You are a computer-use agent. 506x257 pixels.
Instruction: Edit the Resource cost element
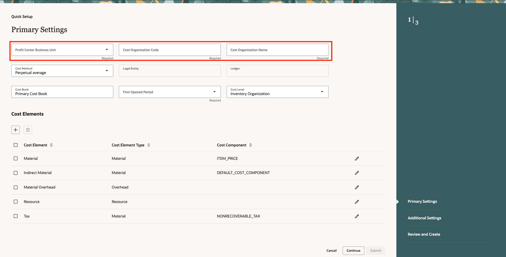pyautogui.click(x=357, y=202)
